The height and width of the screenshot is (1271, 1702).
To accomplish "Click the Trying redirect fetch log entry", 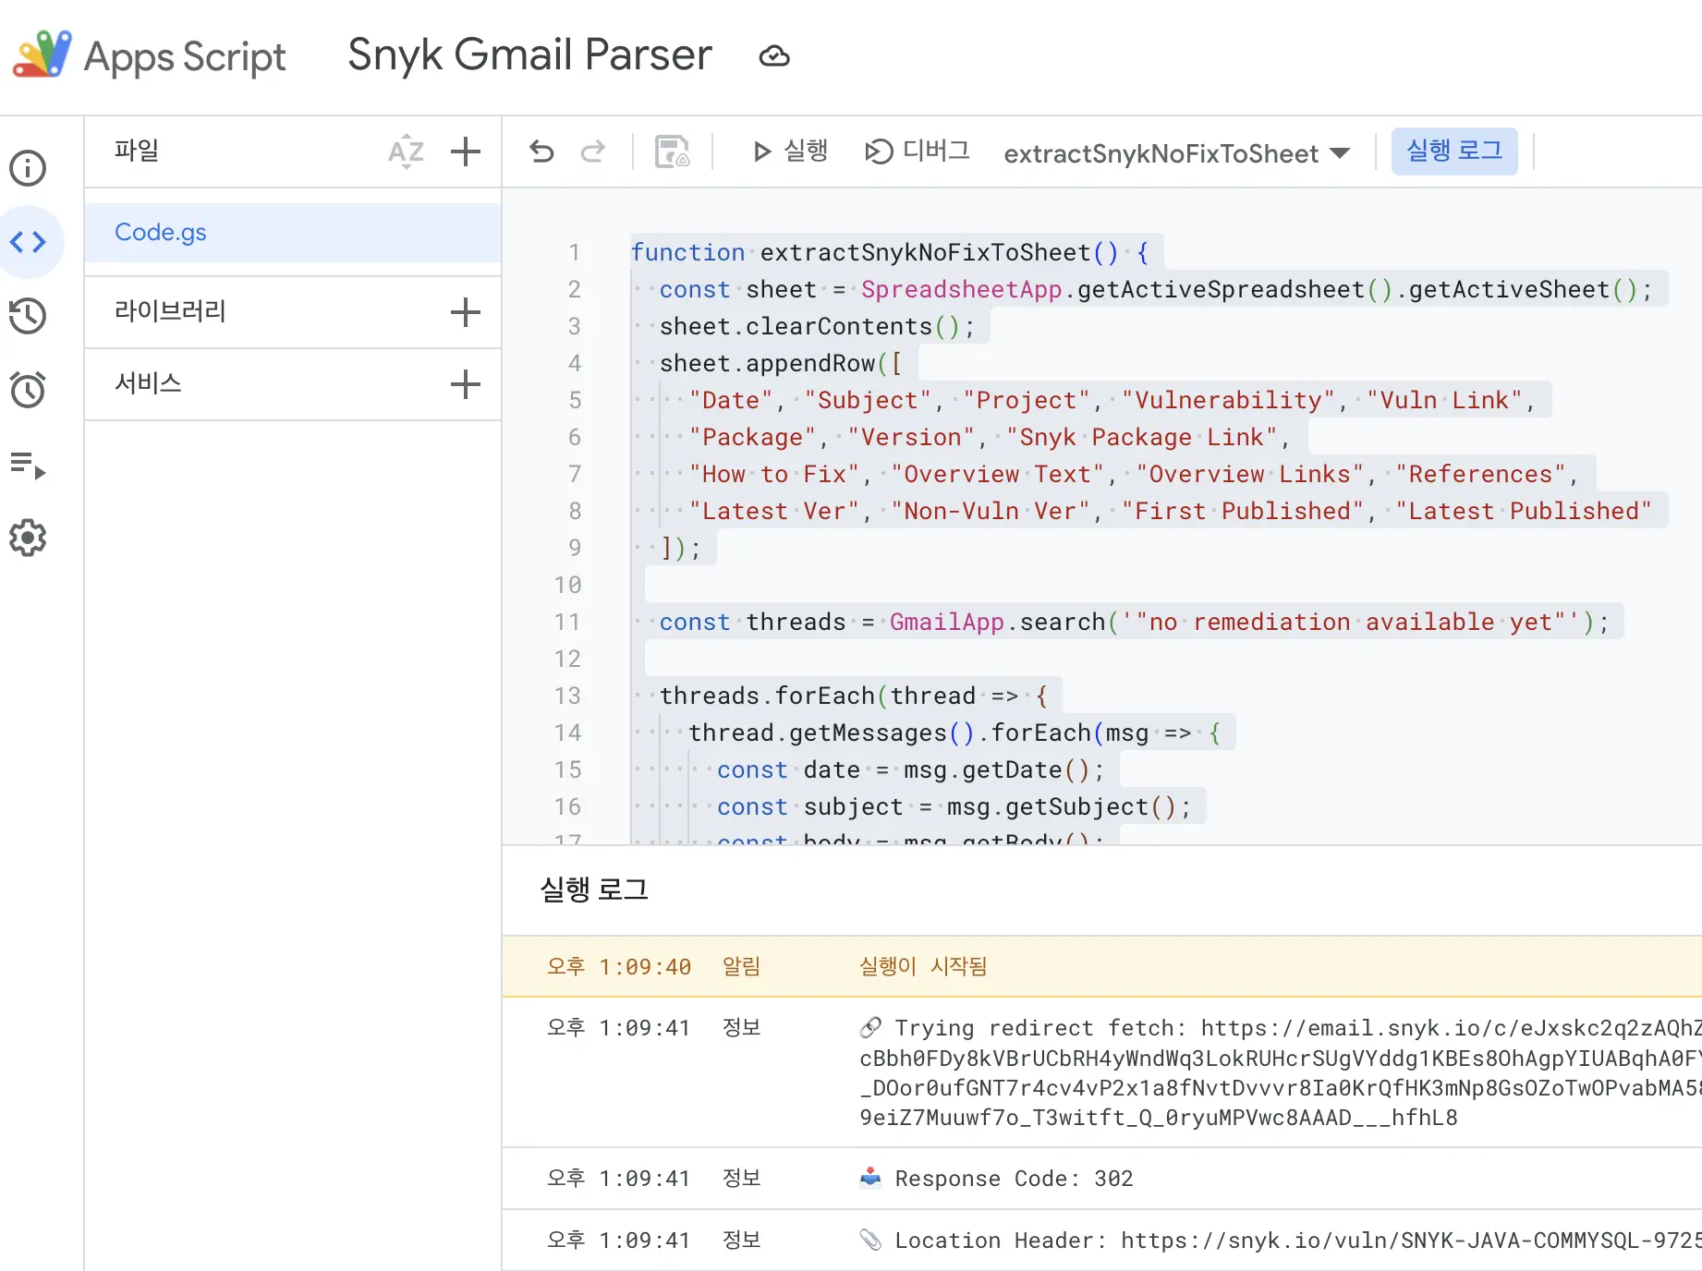I will [x=1102, y=1072].
